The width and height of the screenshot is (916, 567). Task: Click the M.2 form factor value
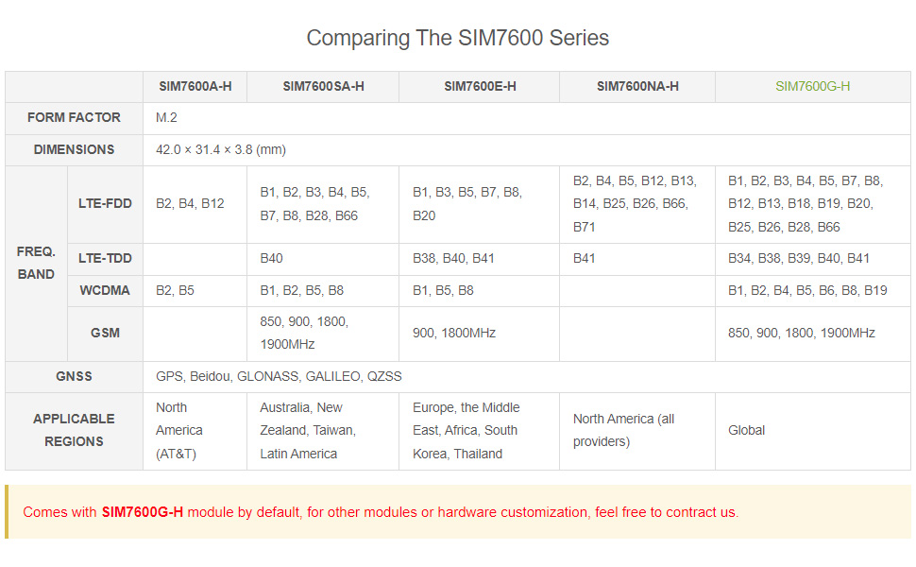pos(166,117)
